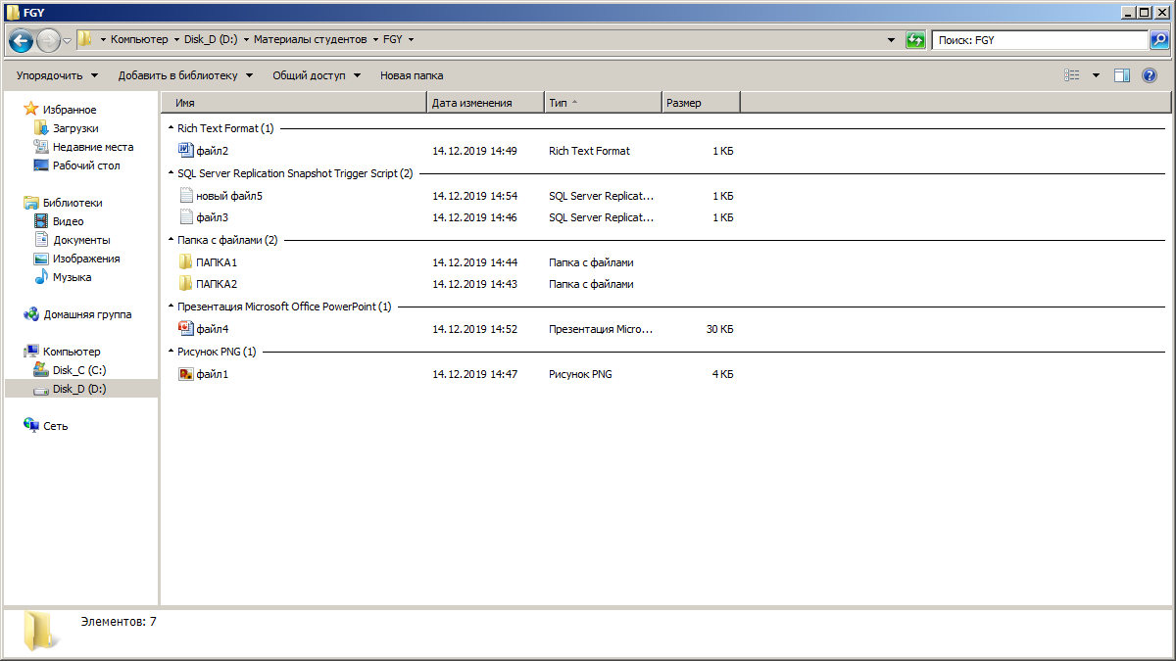Select the файл2 RTF document icon
Screen dimensions: 1176x661
186,150
